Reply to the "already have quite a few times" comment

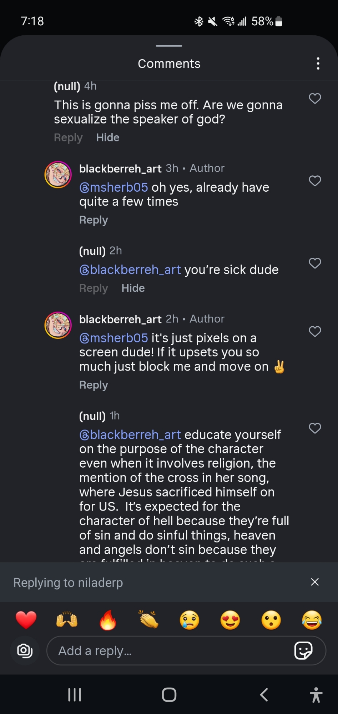(x=94, y=220)
